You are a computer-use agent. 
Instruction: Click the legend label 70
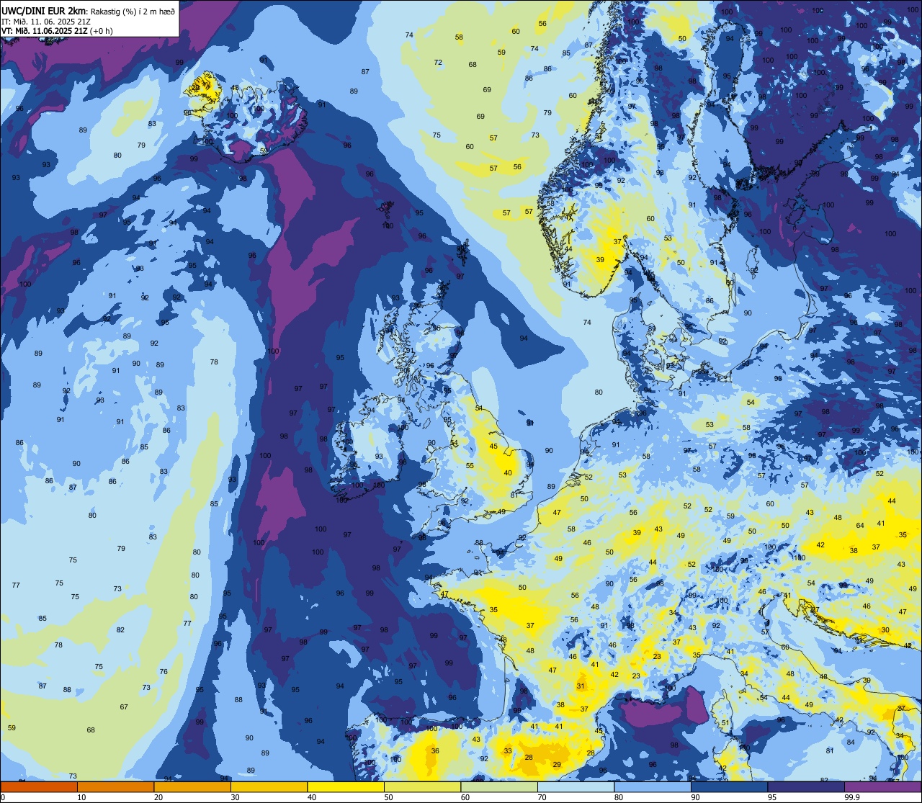542,797
